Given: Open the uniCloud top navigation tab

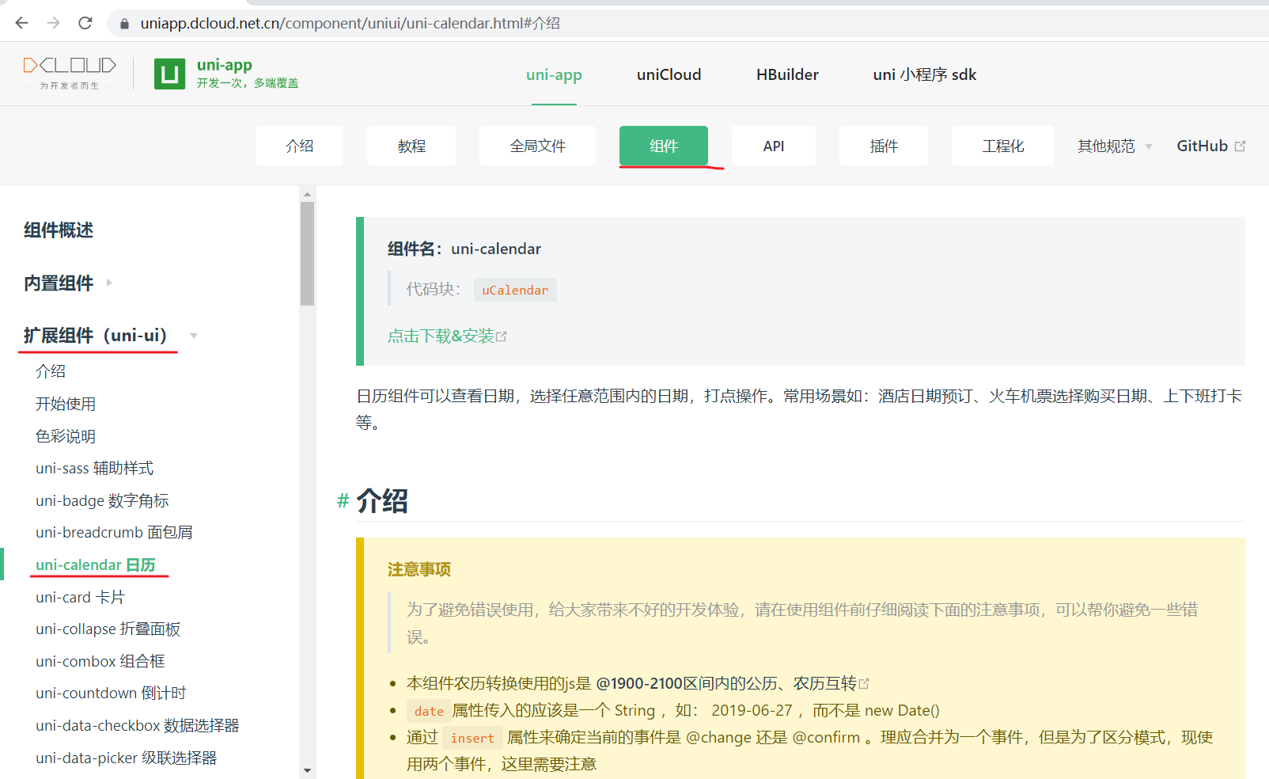Looking at the screenshot, I should (x=669, y=74).
